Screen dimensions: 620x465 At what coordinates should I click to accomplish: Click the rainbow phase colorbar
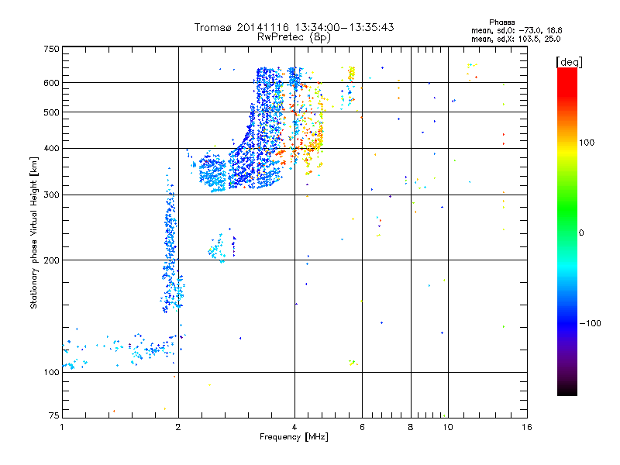pos(567,232)
